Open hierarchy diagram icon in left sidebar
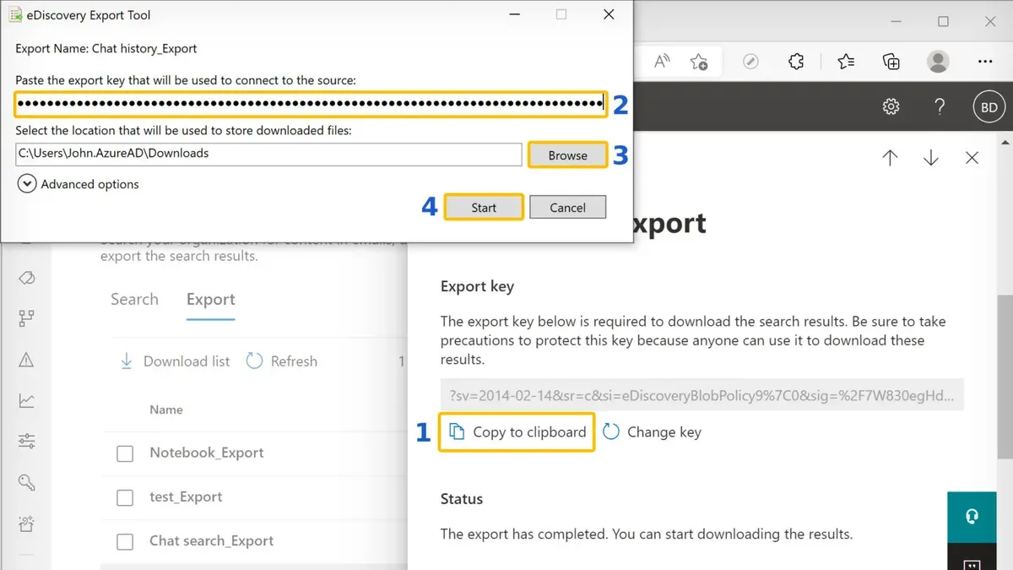Screen dimensions: 1013x570 [x=26, y=318]
